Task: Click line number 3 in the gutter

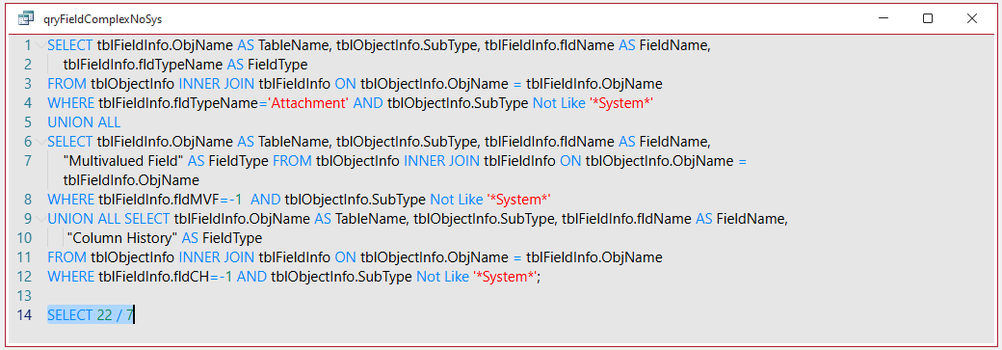Action: tap(28, 84)
